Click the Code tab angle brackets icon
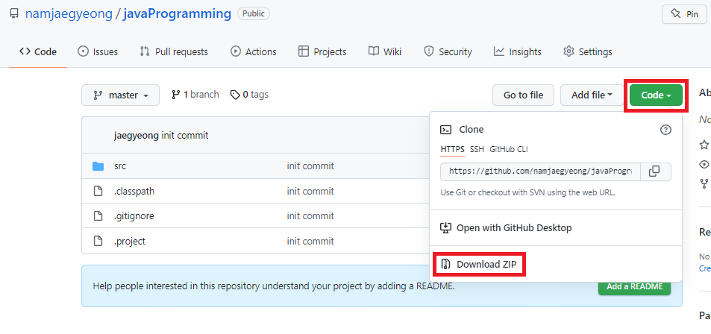The width and height of the screenshot is (711, 334). (25, 51)
